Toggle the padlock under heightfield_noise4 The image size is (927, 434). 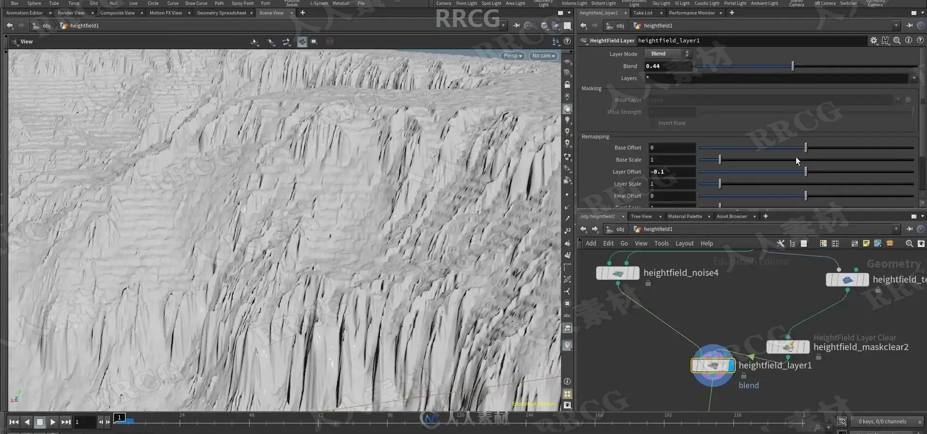(648, 284)
